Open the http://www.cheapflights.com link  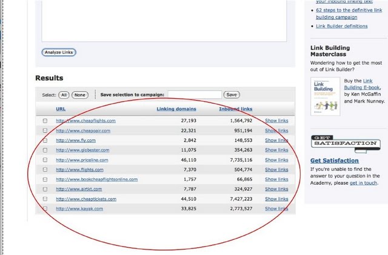click(85, 121)
